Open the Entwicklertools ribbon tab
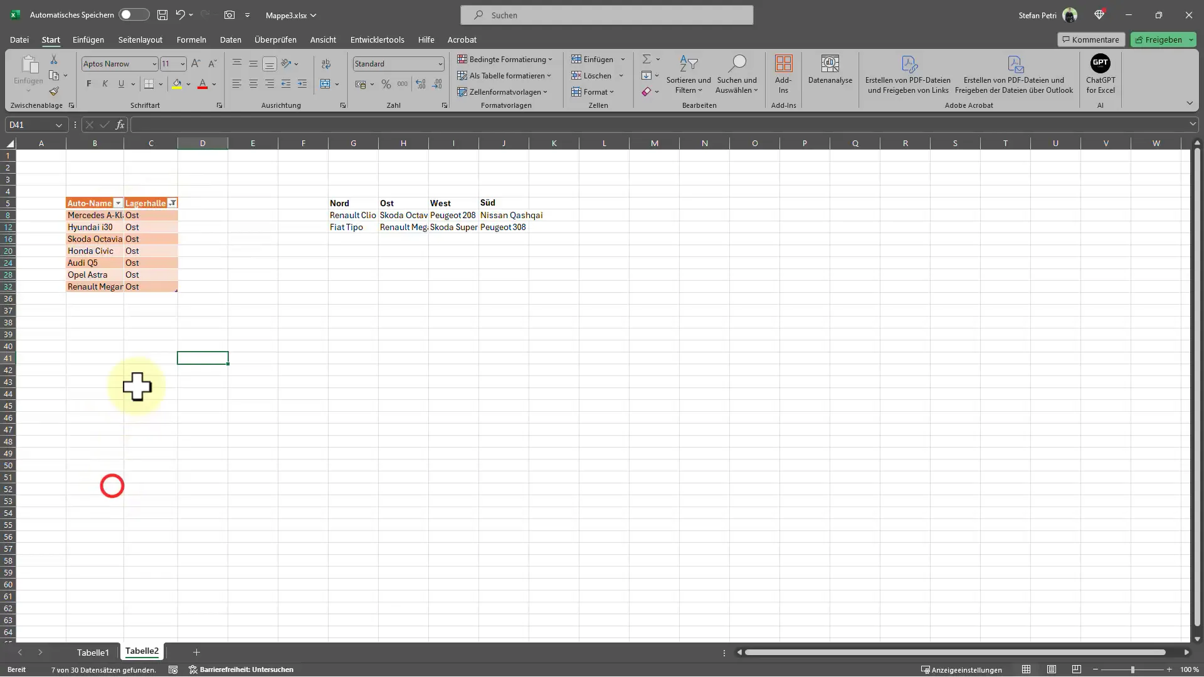 click(x=377, y=39)
